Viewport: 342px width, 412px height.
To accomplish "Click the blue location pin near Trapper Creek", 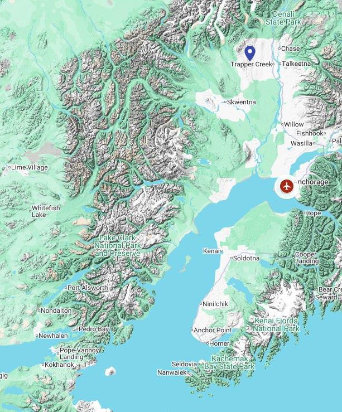I will tap(250, 52).
